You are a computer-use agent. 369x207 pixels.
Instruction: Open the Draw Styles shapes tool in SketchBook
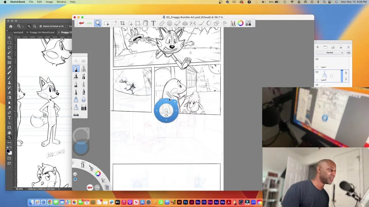(216, 23)
